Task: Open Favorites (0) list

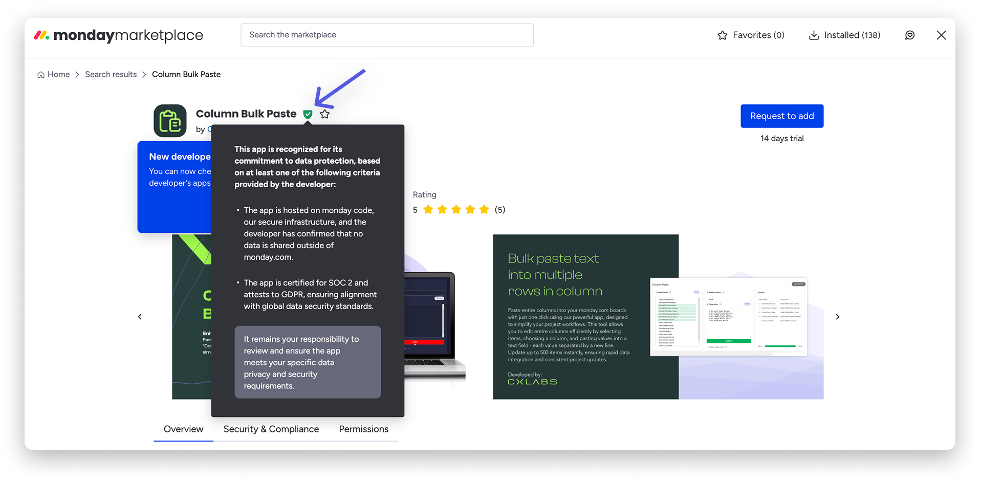Action: pyautogui.click(x=751, y=35)
